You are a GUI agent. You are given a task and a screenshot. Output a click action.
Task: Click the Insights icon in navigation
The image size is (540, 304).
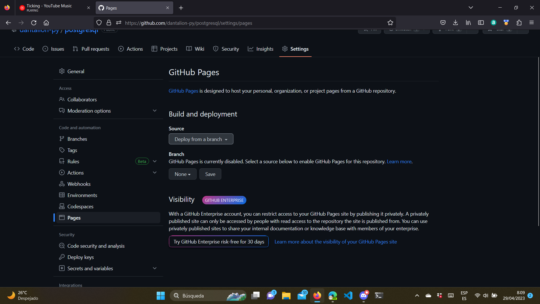251,49
